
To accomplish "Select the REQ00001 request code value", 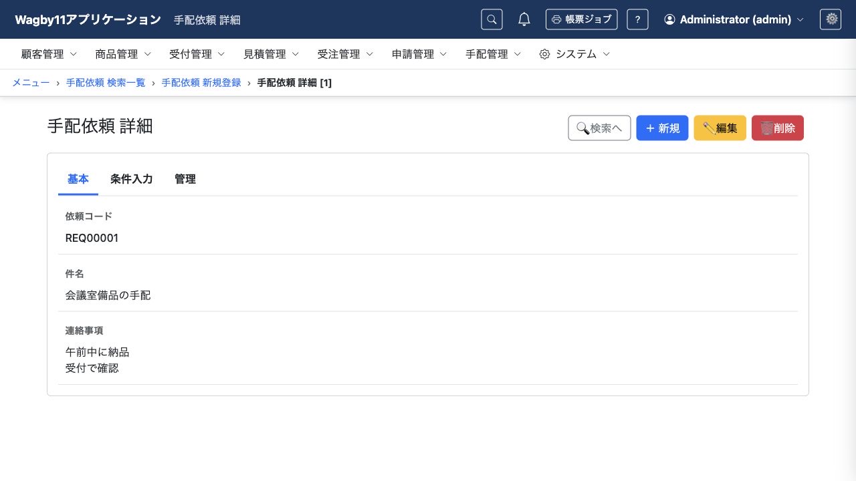I will (92, 238).
